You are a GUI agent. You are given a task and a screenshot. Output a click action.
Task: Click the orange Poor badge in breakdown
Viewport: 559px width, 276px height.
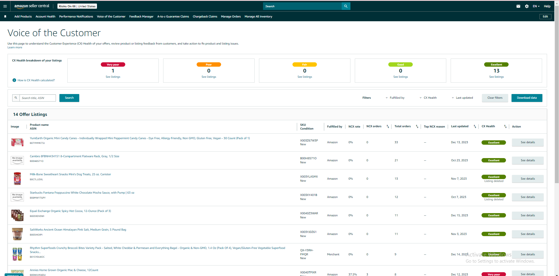tap(209, 65)
